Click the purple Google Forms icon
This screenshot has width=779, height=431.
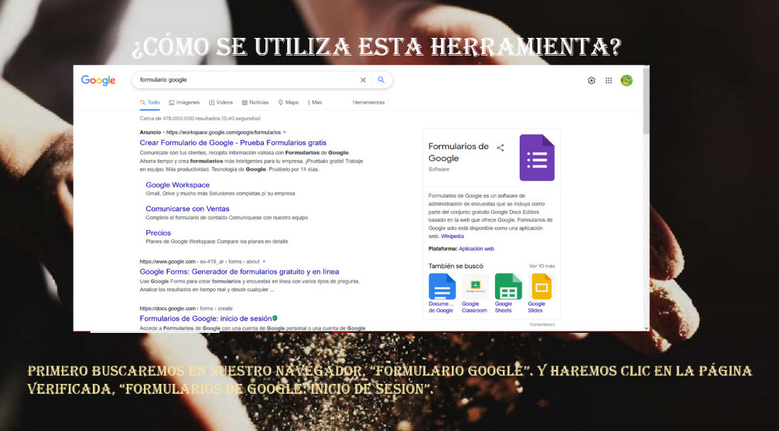pyautogui.click(x=537, y=158)
